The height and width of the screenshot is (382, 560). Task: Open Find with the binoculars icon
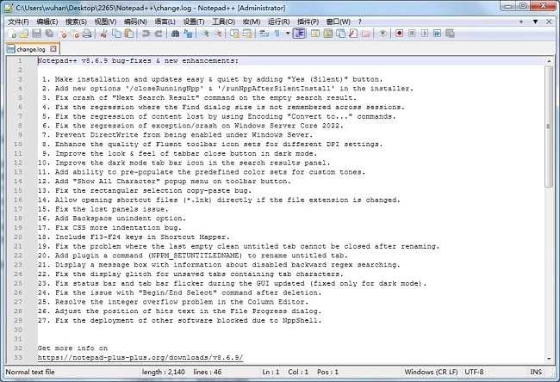point(175,34)
